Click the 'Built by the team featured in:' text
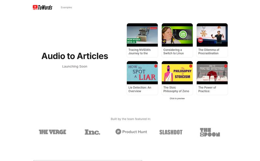Screen dimensions: 260x161 click(131, 119)
